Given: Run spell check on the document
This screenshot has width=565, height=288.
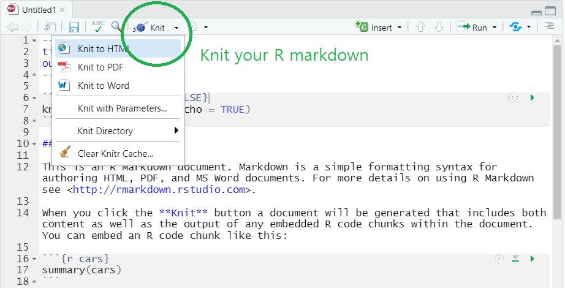Looking at the screenshot, I should pos(97,27).
